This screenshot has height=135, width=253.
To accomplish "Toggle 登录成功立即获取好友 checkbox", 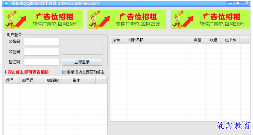I will pyautogui.click(x=64, y=72).
